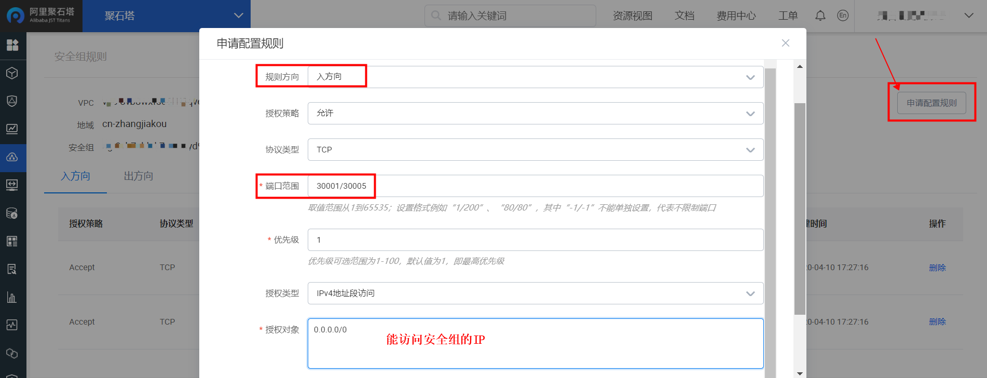Switch to the 出方向 tab
Image resolution: width=987 pixels, height=378 pixels.
[x=139, y=176]
